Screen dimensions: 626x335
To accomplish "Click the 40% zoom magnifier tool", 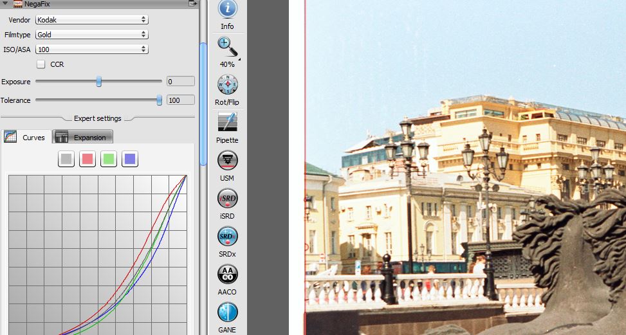I will click(x=227, y=48).
